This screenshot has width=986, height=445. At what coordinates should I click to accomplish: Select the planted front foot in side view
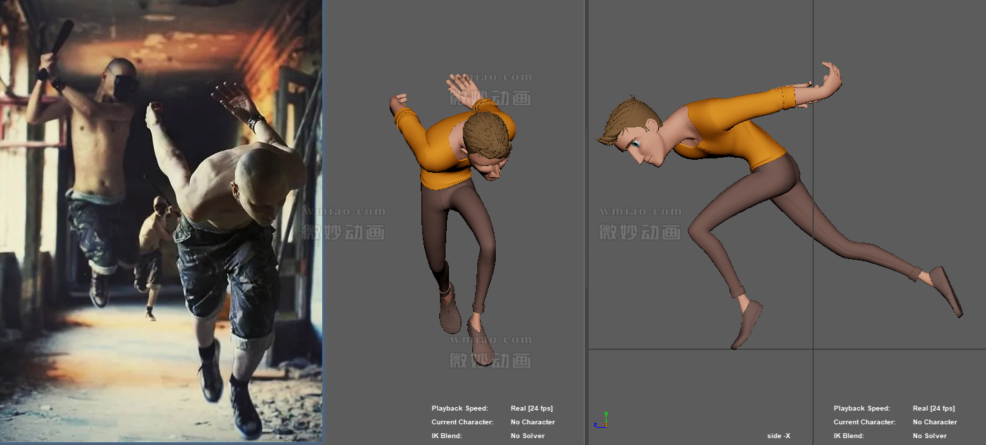tap(746, 324)
